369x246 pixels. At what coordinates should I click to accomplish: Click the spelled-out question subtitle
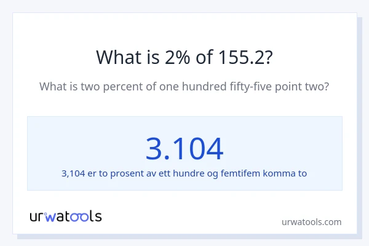pos(184,87)
